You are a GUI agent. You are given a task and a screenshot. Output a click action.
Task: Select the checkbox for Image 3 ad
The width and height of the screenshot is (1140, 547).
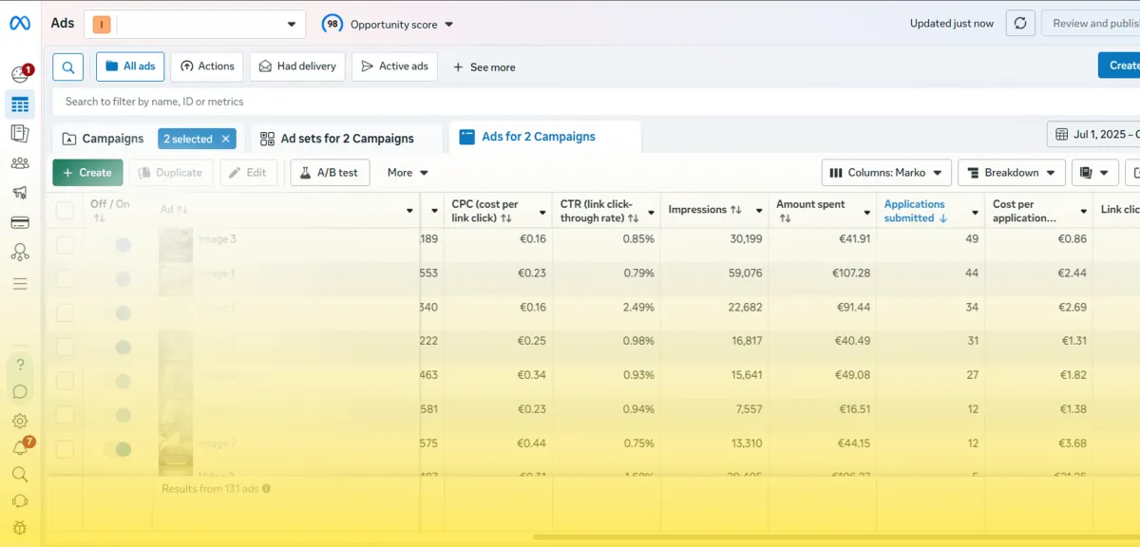pos(65,245)
